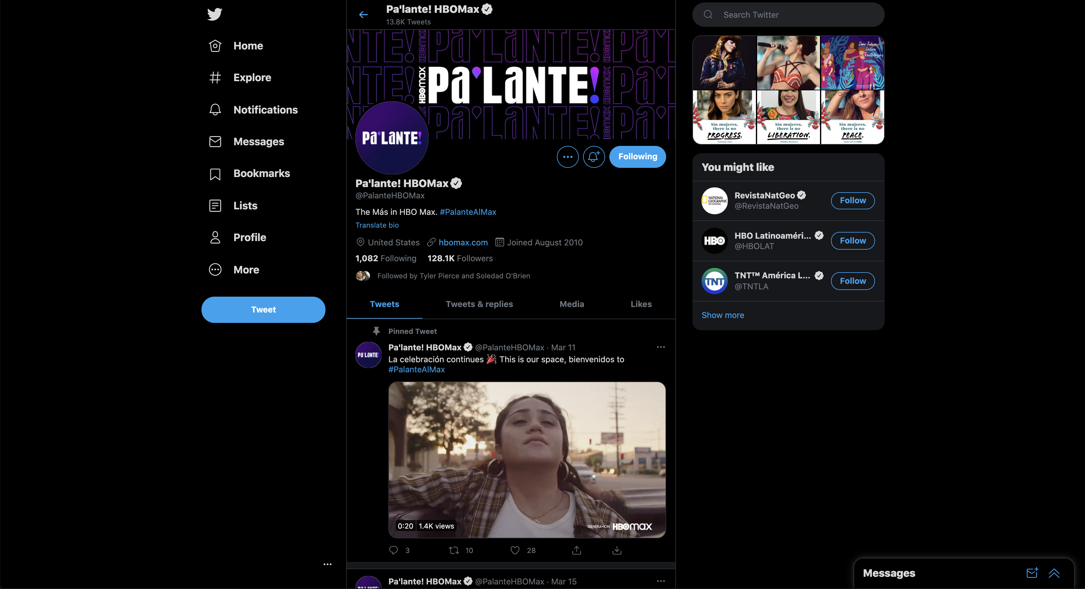Go back using the arrow icon
Screen dimensions: 1085x589
point(363,15)
